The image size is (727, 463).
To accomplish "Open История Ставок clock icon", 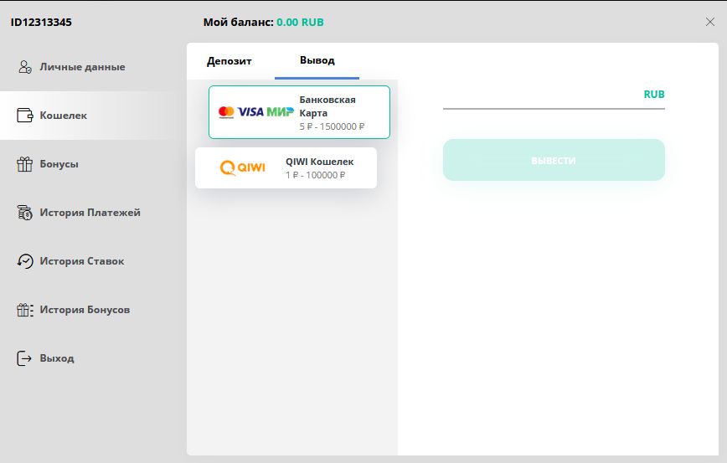I will tap(25, 261).
